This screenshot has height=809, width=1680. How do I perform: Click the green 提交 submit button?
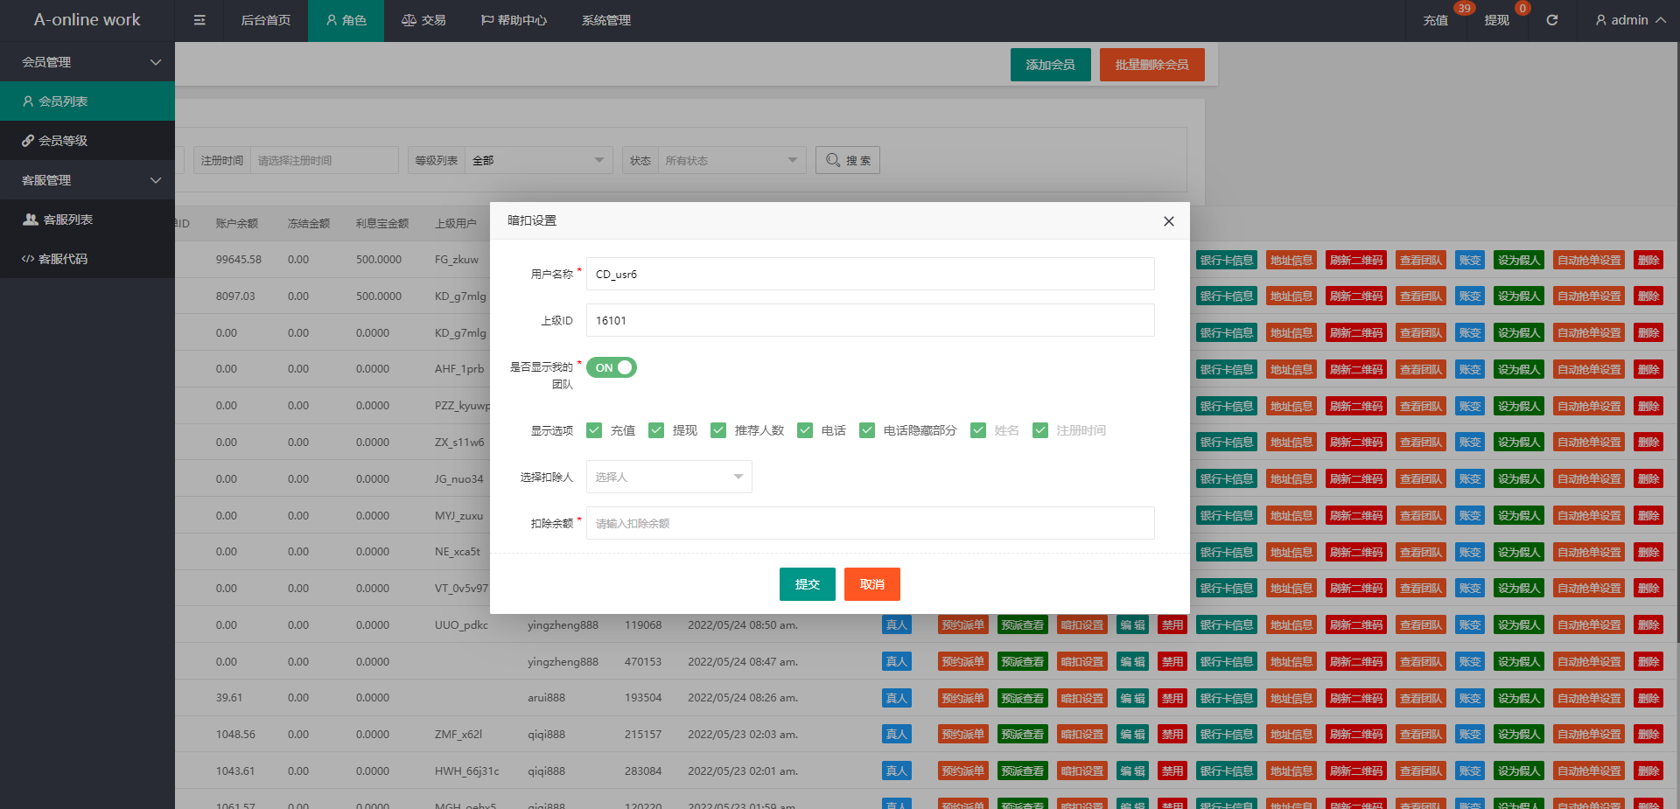pyautogui.click(x=807, y=584)
